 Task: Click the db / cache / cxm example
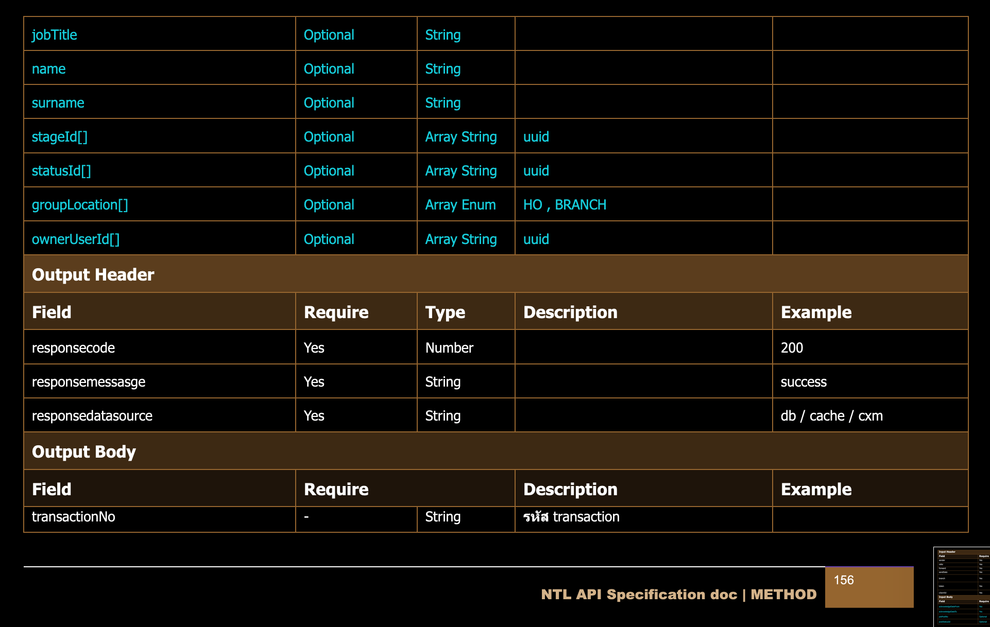point(831,416)
